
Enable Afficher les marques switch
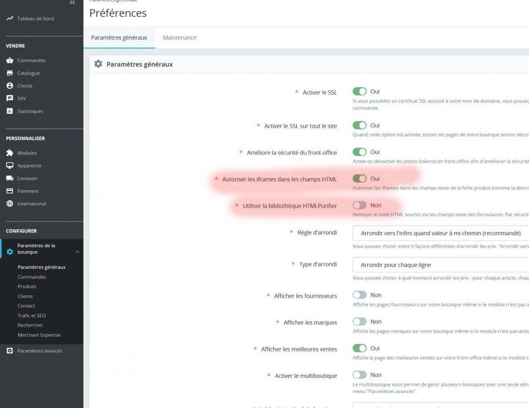point(359,321)
